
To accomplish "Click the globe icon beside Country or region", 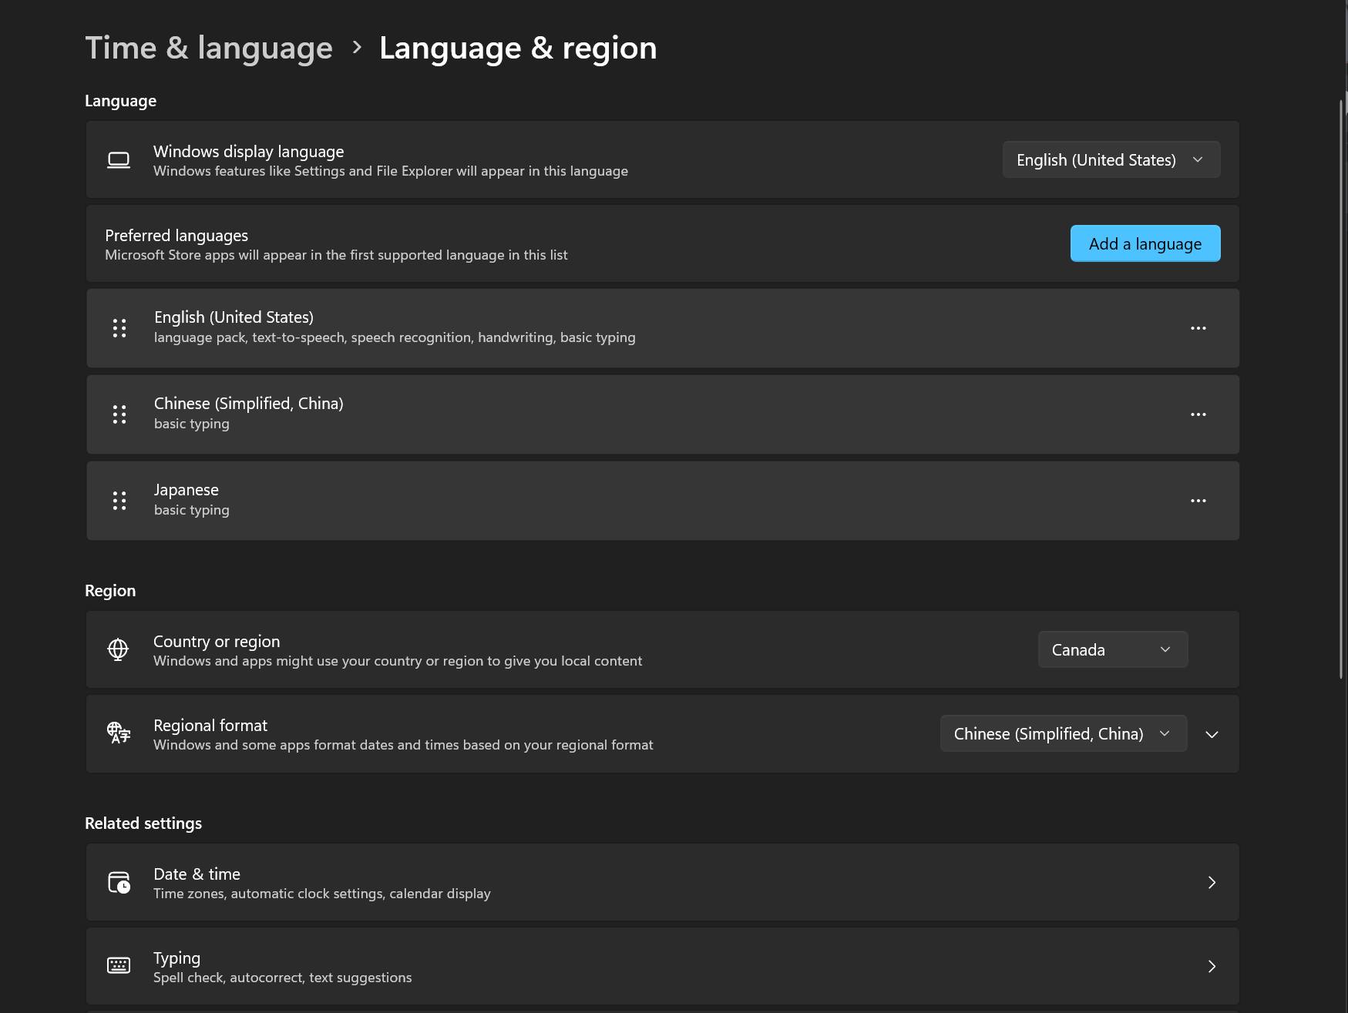I will click(x=118, y=649).
